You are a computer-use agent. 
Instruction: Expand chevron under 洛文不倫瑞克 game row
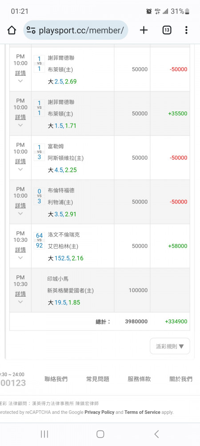click(20, 258)
